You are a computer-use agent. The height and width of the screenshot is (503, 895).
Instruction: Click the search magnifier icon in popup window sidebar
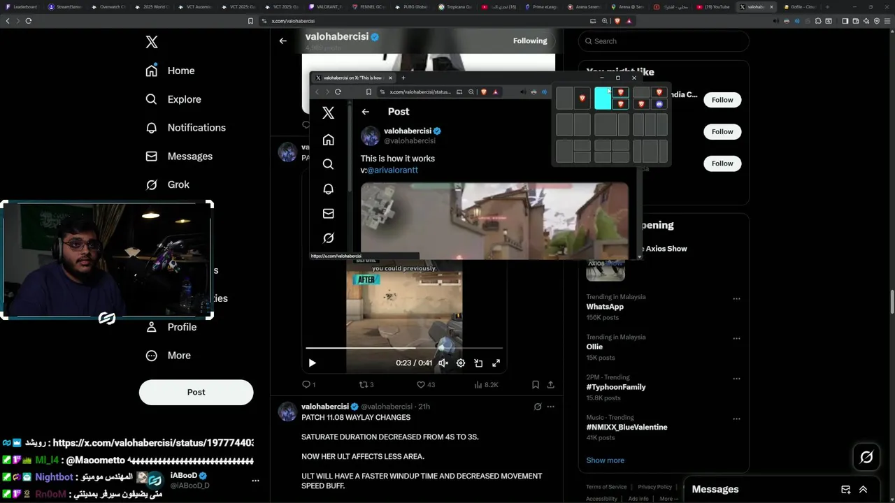click(x=328, y=164)
